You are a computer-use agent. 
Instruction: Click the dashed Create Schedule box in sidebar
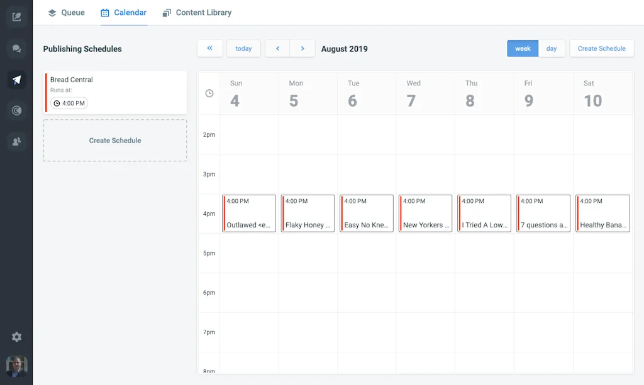point(114,140)
